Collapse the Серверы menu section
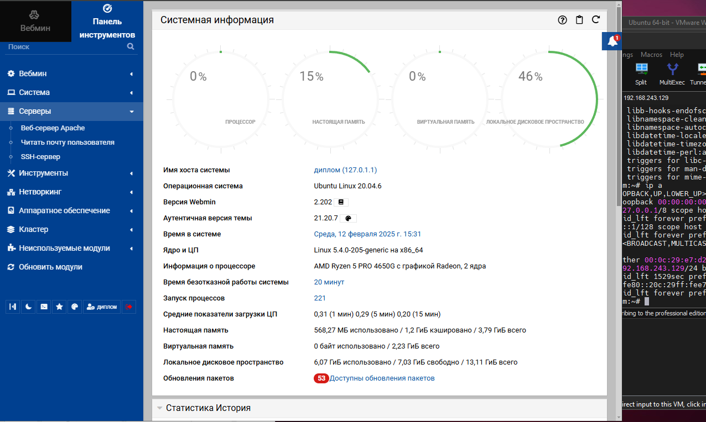 pos(71,111)
